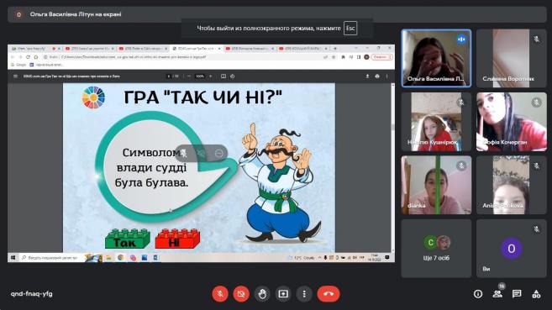Open the present screen option
552x310 pixels.
[x=283, y=294]
